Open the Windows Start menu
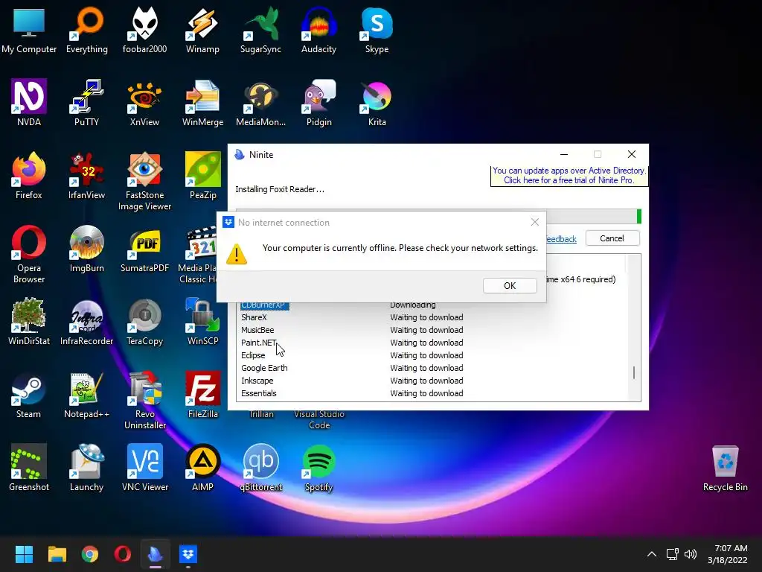762x572 pixels. (x=24, y=554)
